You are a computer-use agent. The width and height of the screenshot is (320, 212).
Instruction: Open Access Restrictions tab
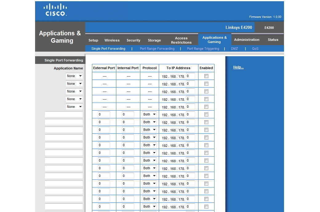point(181,40)
